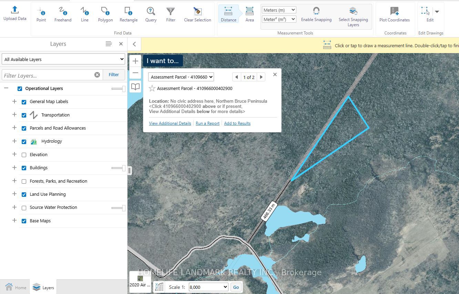
Task: Click the Run a Report link
Action: (x=207, y=123)
